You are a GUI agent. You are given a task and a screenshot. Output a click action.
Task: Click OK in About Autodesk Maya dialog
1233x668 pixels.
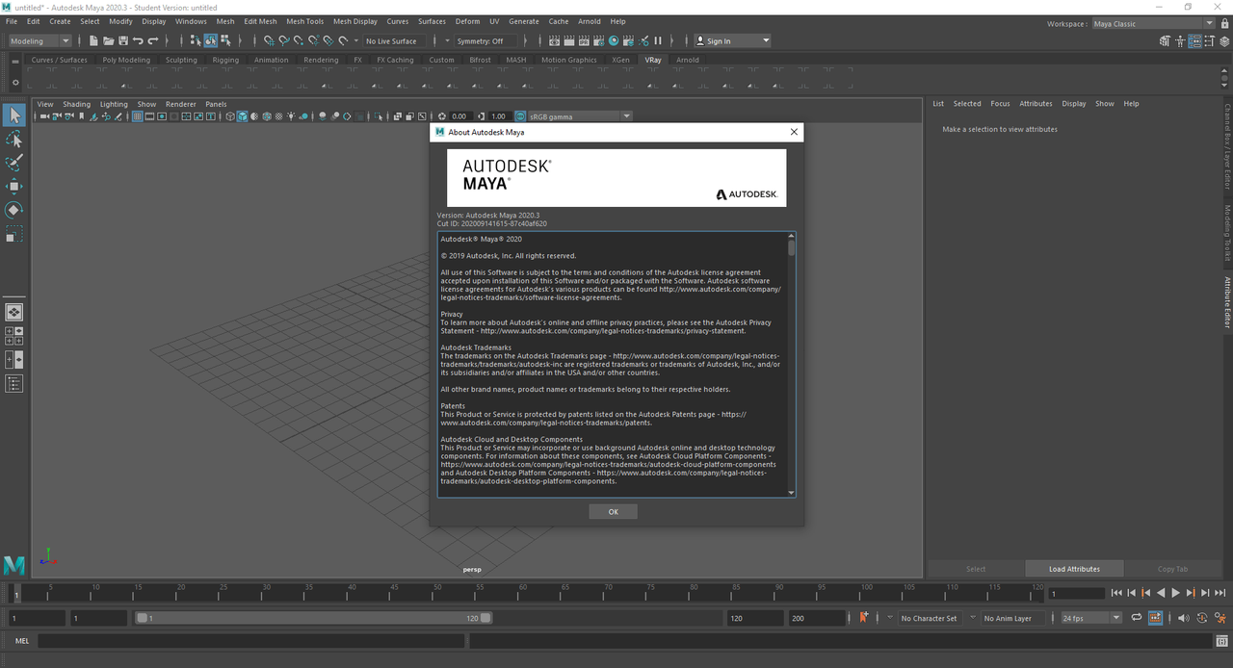(614, 512)
